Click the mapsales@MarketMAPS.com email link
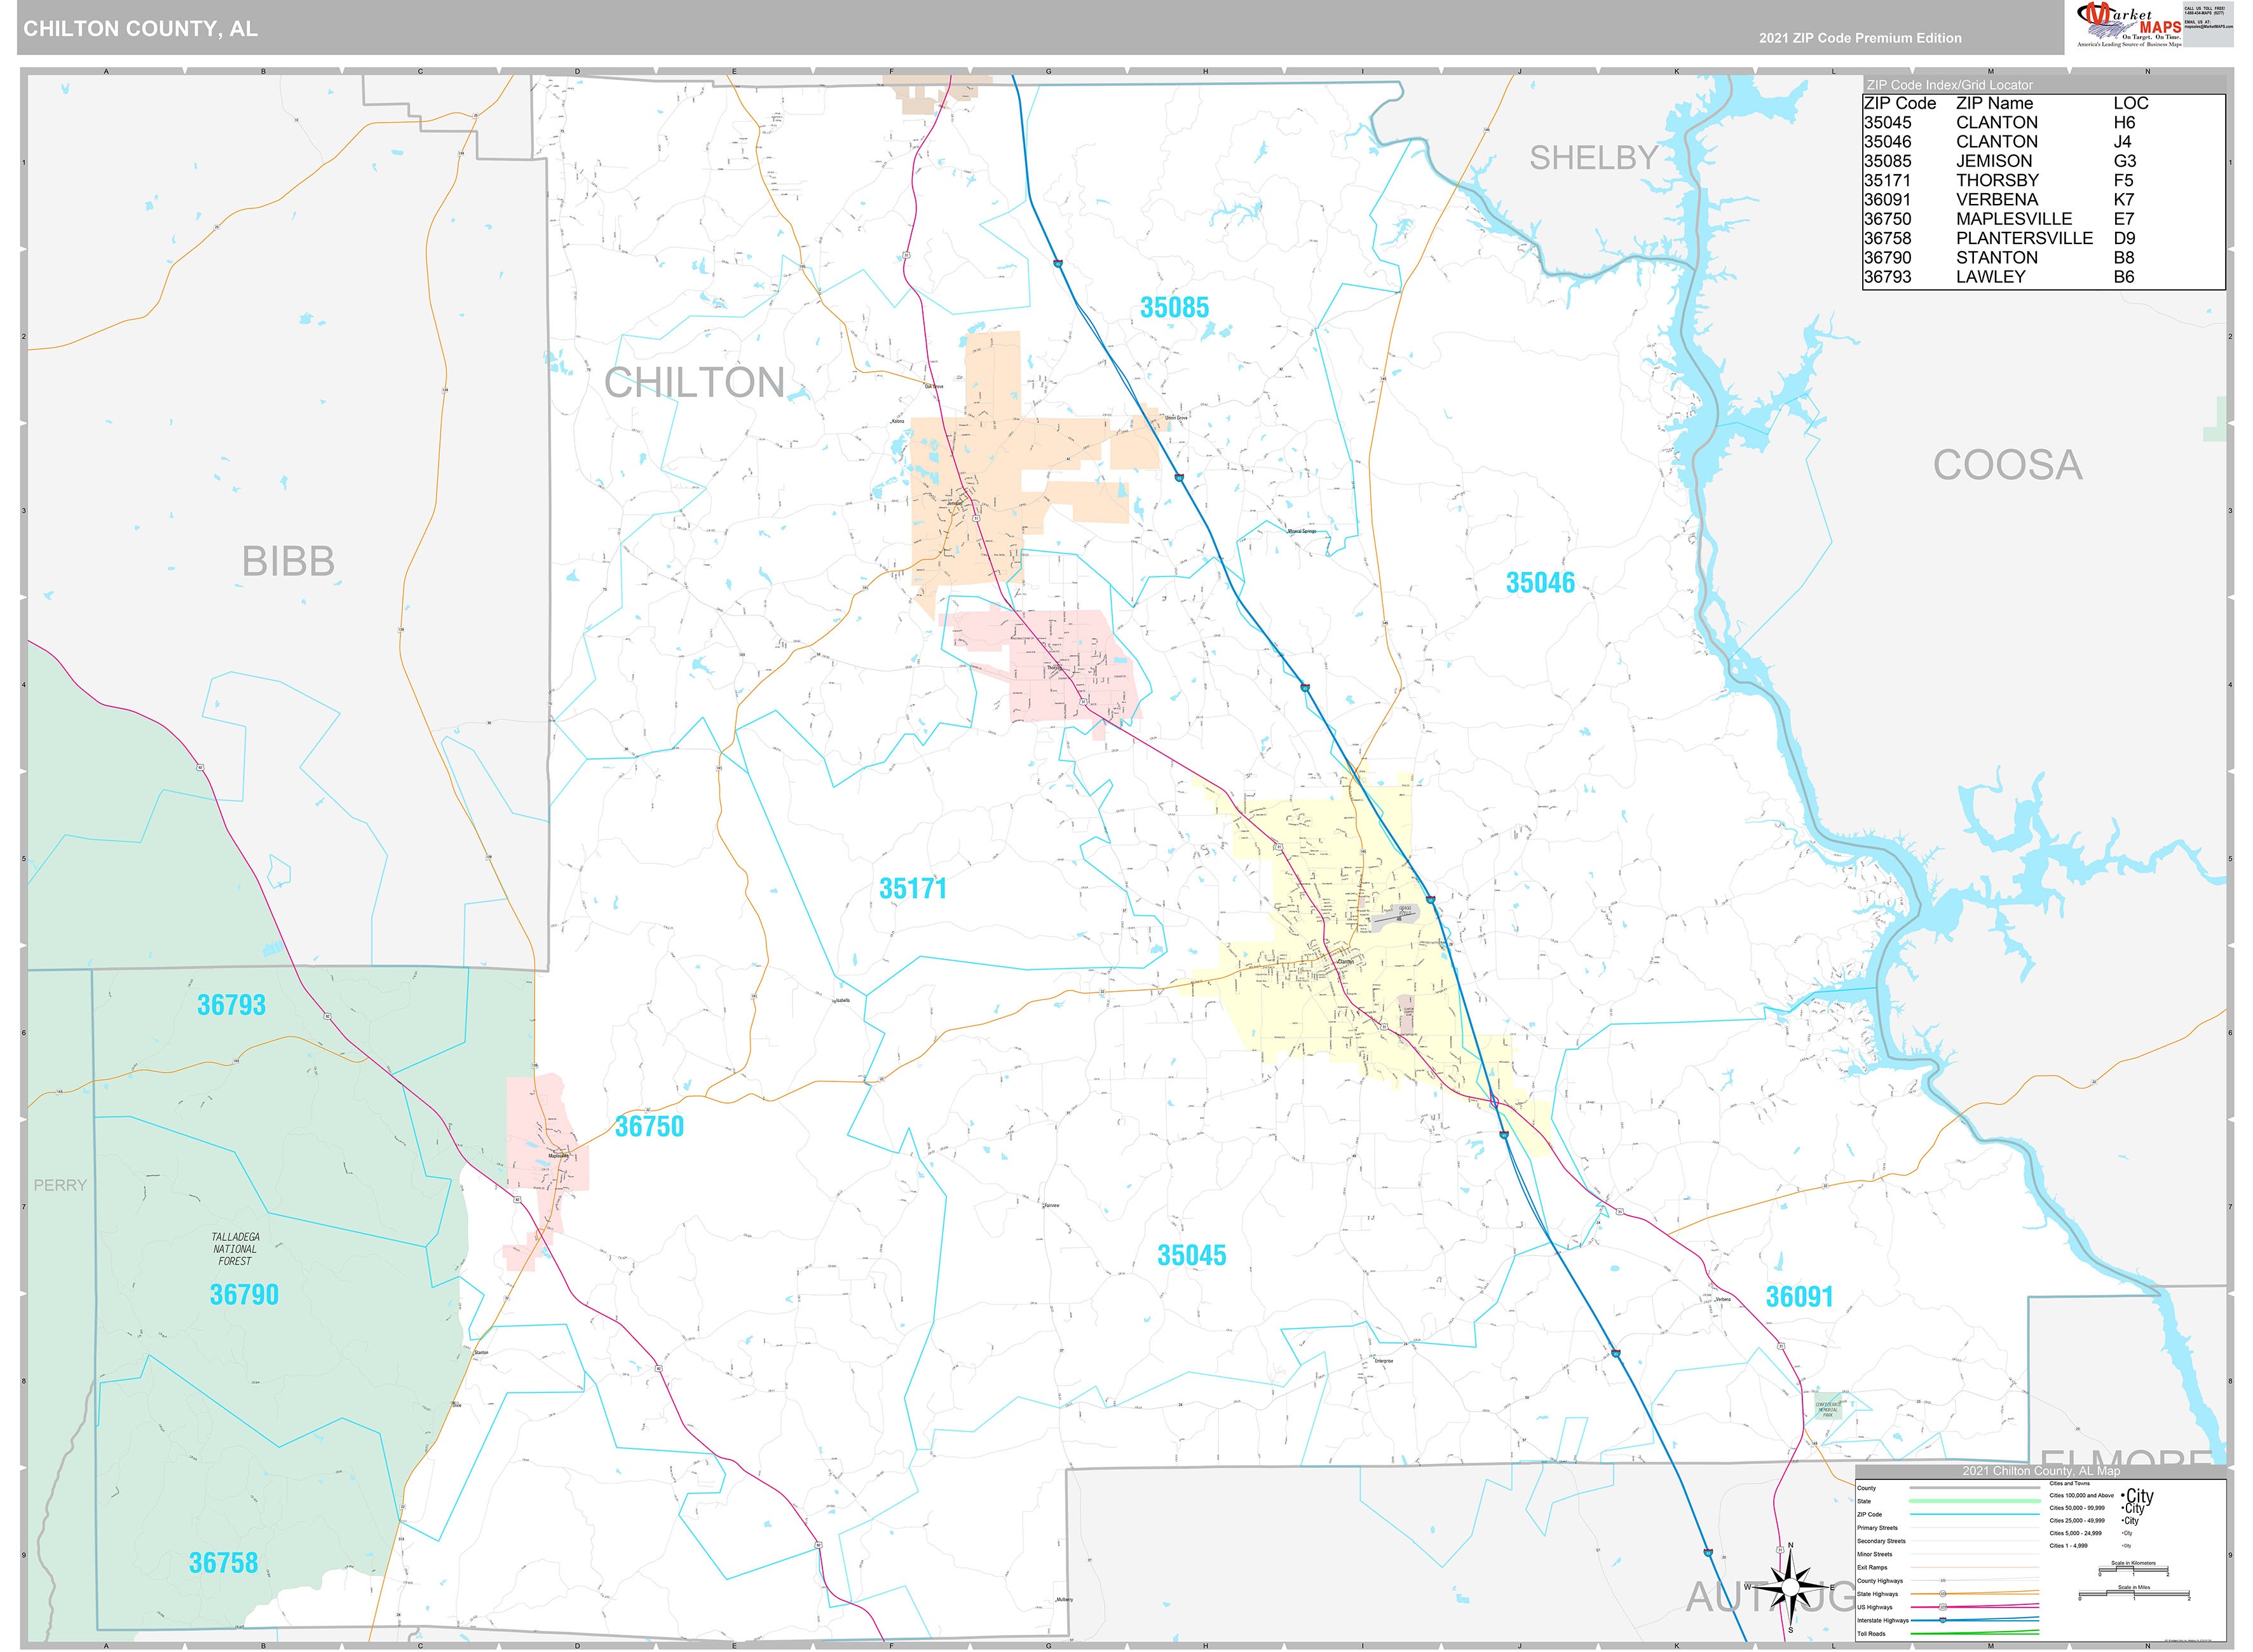2253x1652 pixels. [x=2210, y=27]
